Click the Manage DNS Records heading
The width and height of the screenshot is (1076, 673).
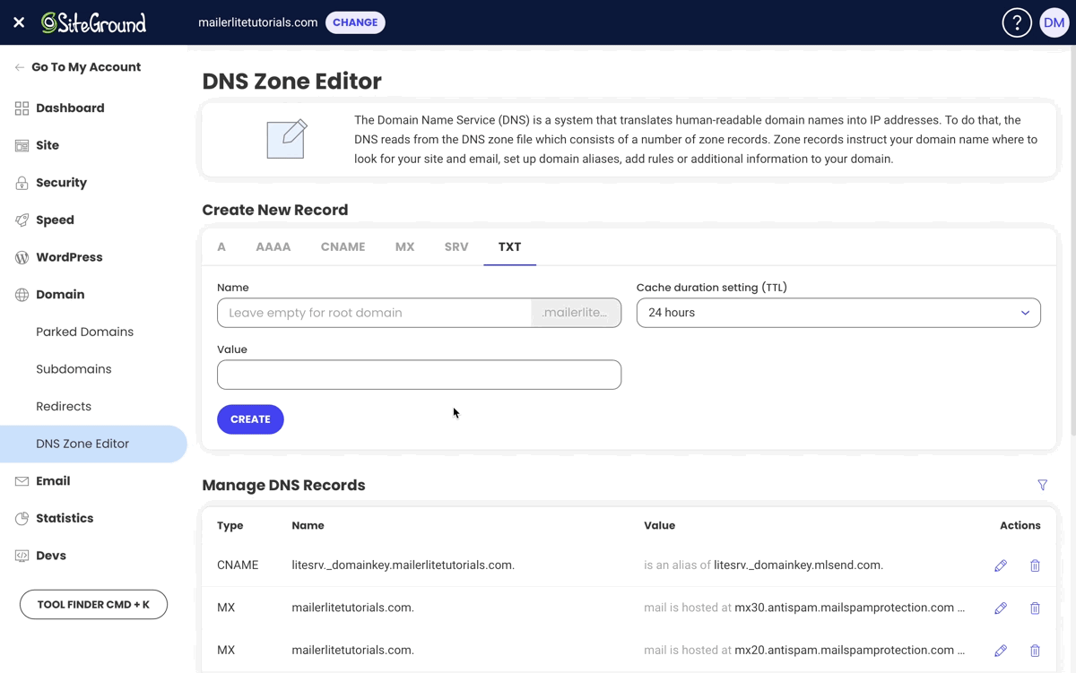click(x=283, y=485)
